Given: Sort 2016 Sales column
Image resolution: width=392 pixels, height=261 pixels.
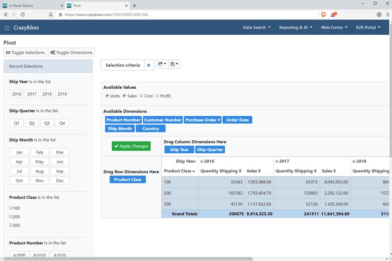Looking at the screenshot, I should click(254, 171).
